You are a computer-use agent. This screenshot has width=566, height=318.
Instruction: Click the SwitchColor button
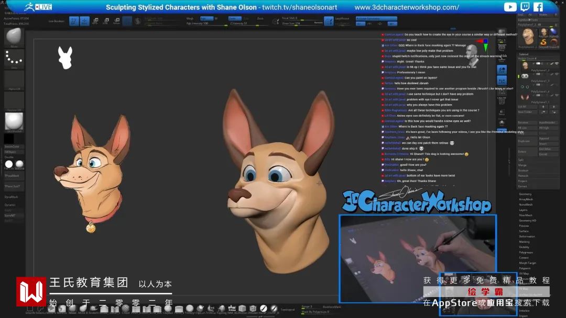pyautogui.click(x=14, y=146)
